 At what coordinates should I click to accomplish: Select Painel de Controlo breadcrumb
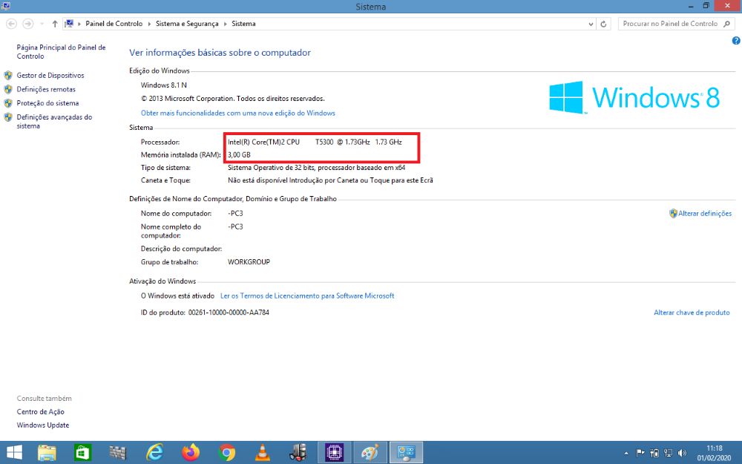point(114,24)
